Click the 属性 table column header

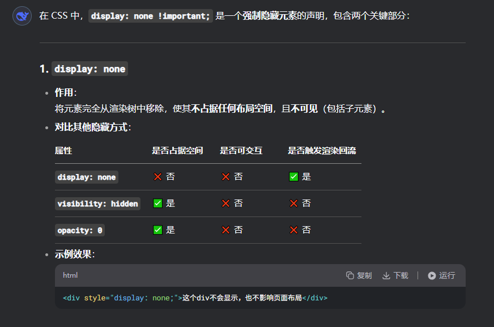[x=63, y=151]
